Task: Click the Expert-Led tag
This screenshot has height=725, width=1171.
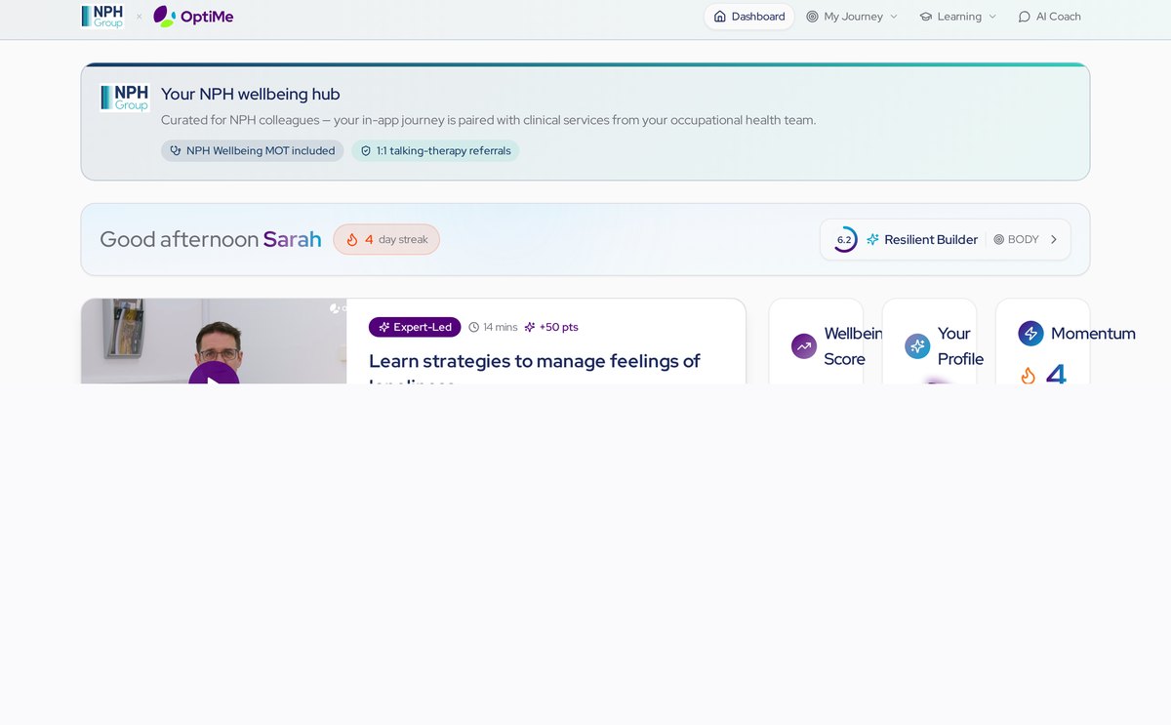Action: coord(415,327)
